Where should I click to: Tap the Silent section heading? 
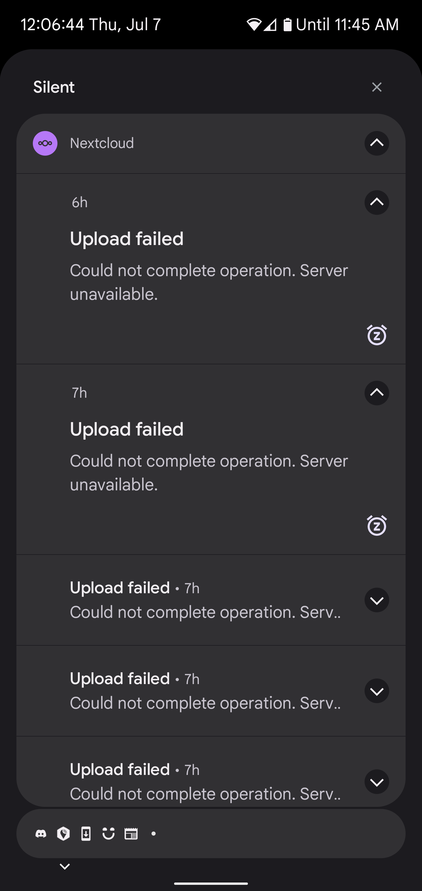(x=54, y=87)
